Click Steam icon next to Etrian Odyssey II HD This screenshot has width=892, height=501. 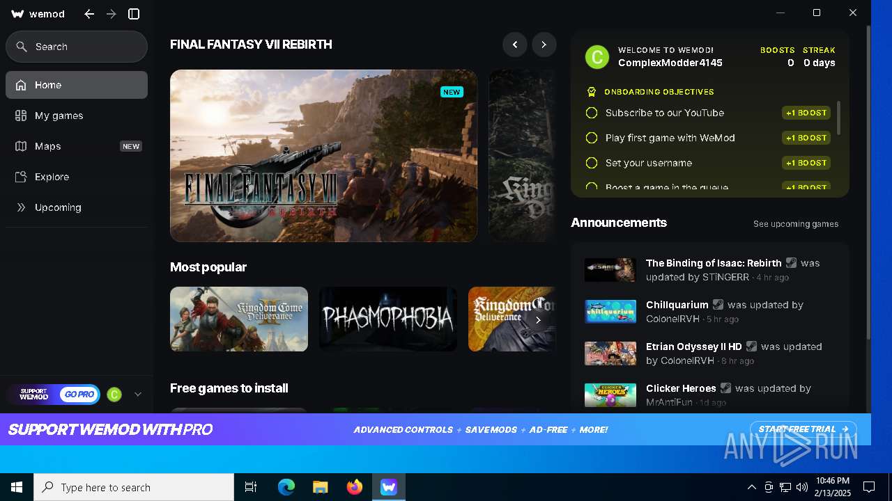pyautogui.click(x=751, y=347)
